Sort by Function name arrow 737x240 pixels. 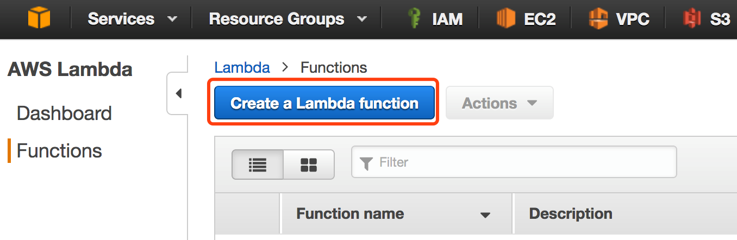485,215
